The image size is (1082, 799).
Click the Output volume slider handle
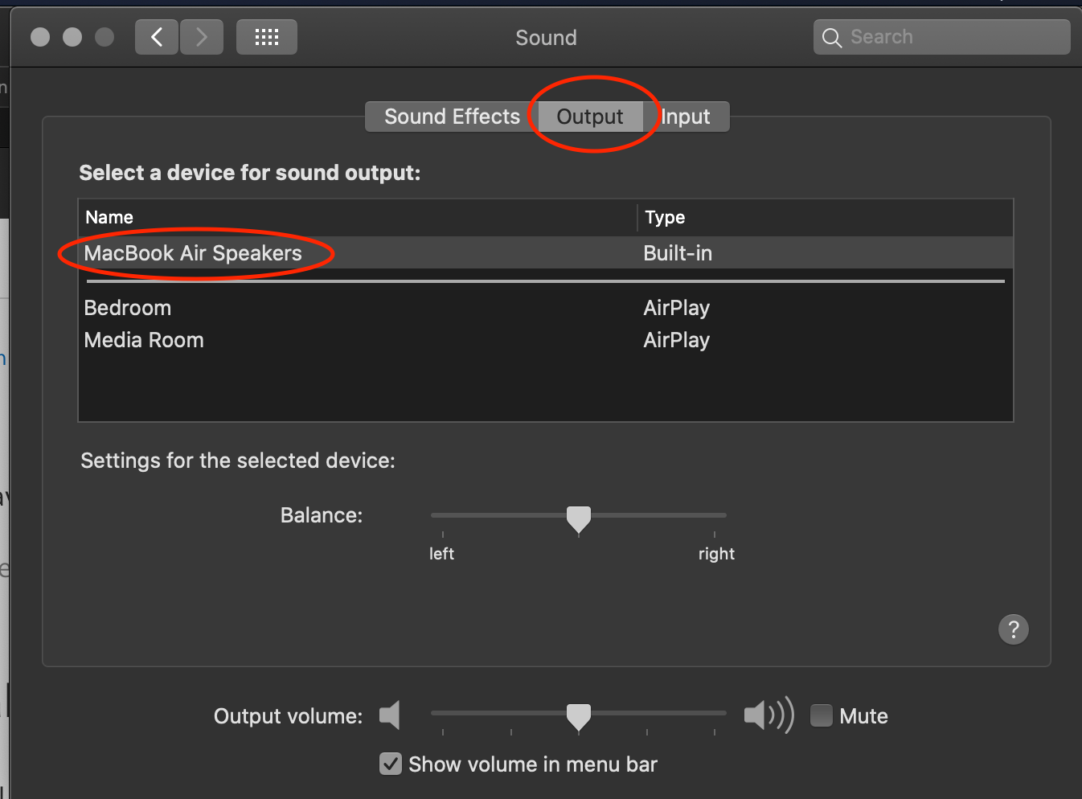(x=579, y=715)
